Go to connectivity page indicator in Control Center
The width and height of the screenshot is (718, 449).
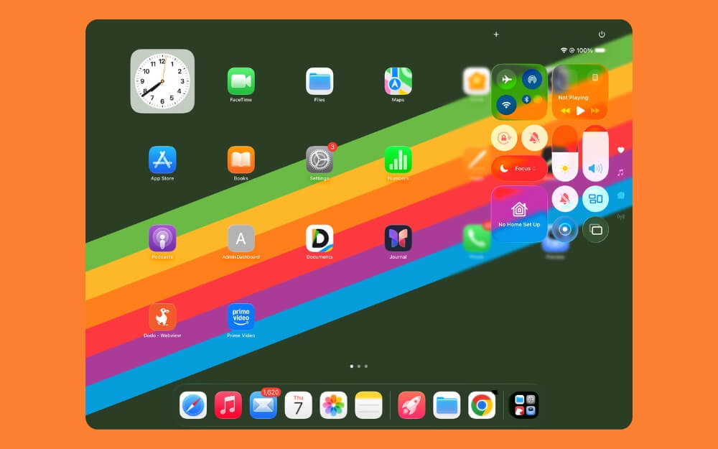621,217
